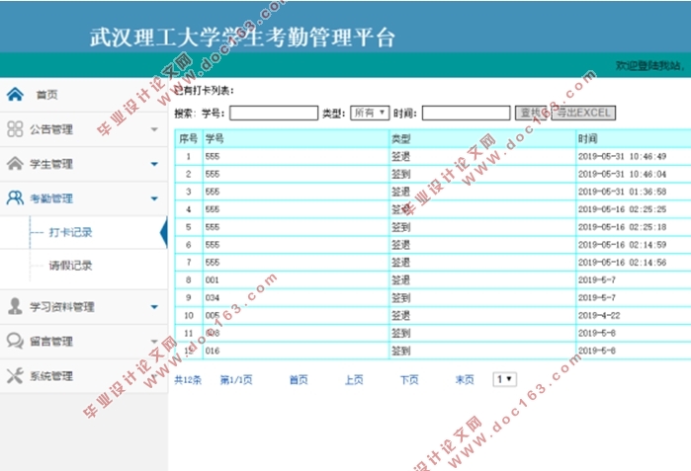Click the 共12条 record count text

(x=188, y=380)
